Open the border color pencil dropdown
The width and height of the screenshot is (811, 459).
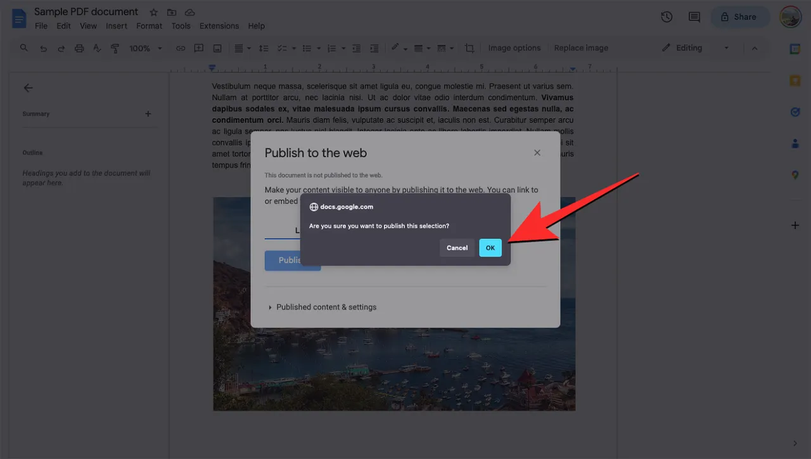coord(399,48)
